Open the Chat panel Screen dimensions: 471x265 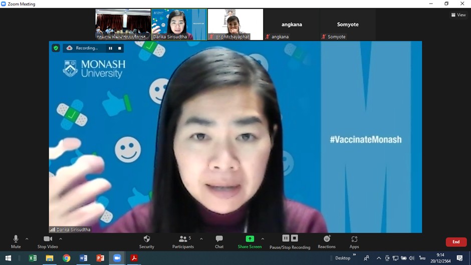(219, 242)
